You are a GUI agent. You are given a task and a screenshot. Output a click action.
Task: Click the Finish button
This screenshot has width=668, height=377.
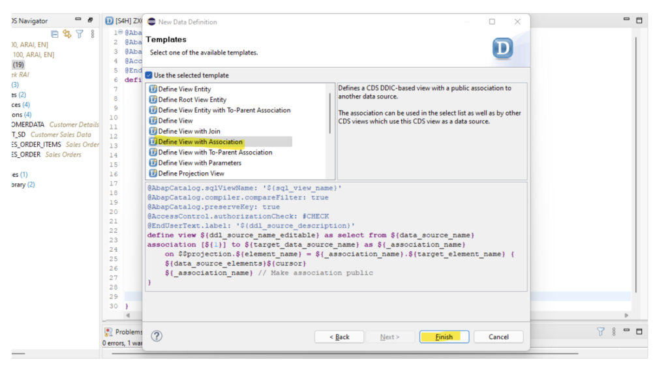[x=444, y=337]
